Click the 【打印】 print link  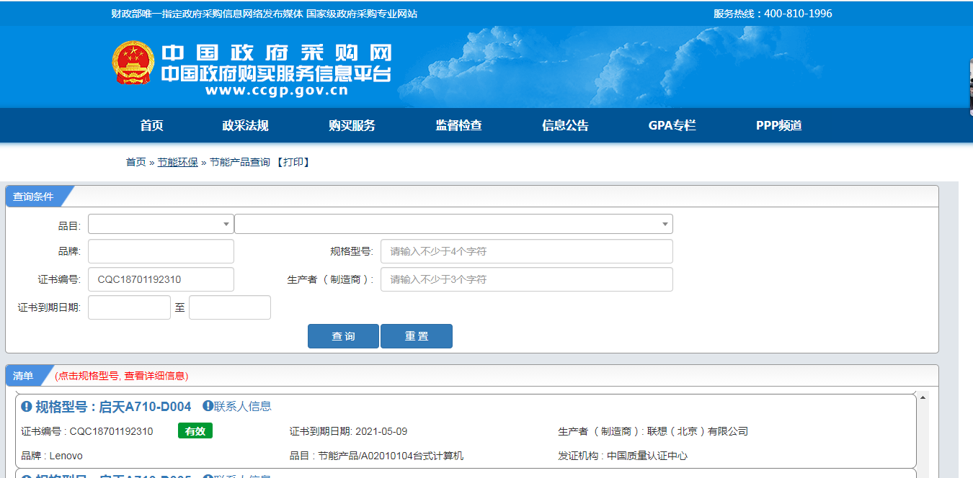click(x=293, y=163)
